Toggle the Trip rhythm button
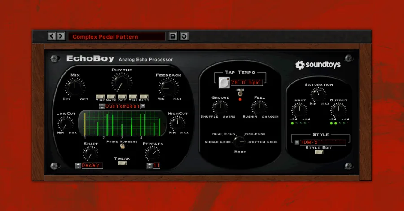The height and width of the screenshot is (211, 404). (x=133, y=97)
